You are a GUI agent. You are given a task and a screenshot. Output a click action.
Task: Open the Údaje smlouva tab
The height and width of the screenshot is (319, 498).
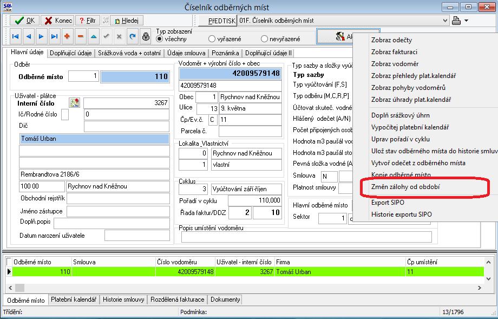(x=186, y=53)
